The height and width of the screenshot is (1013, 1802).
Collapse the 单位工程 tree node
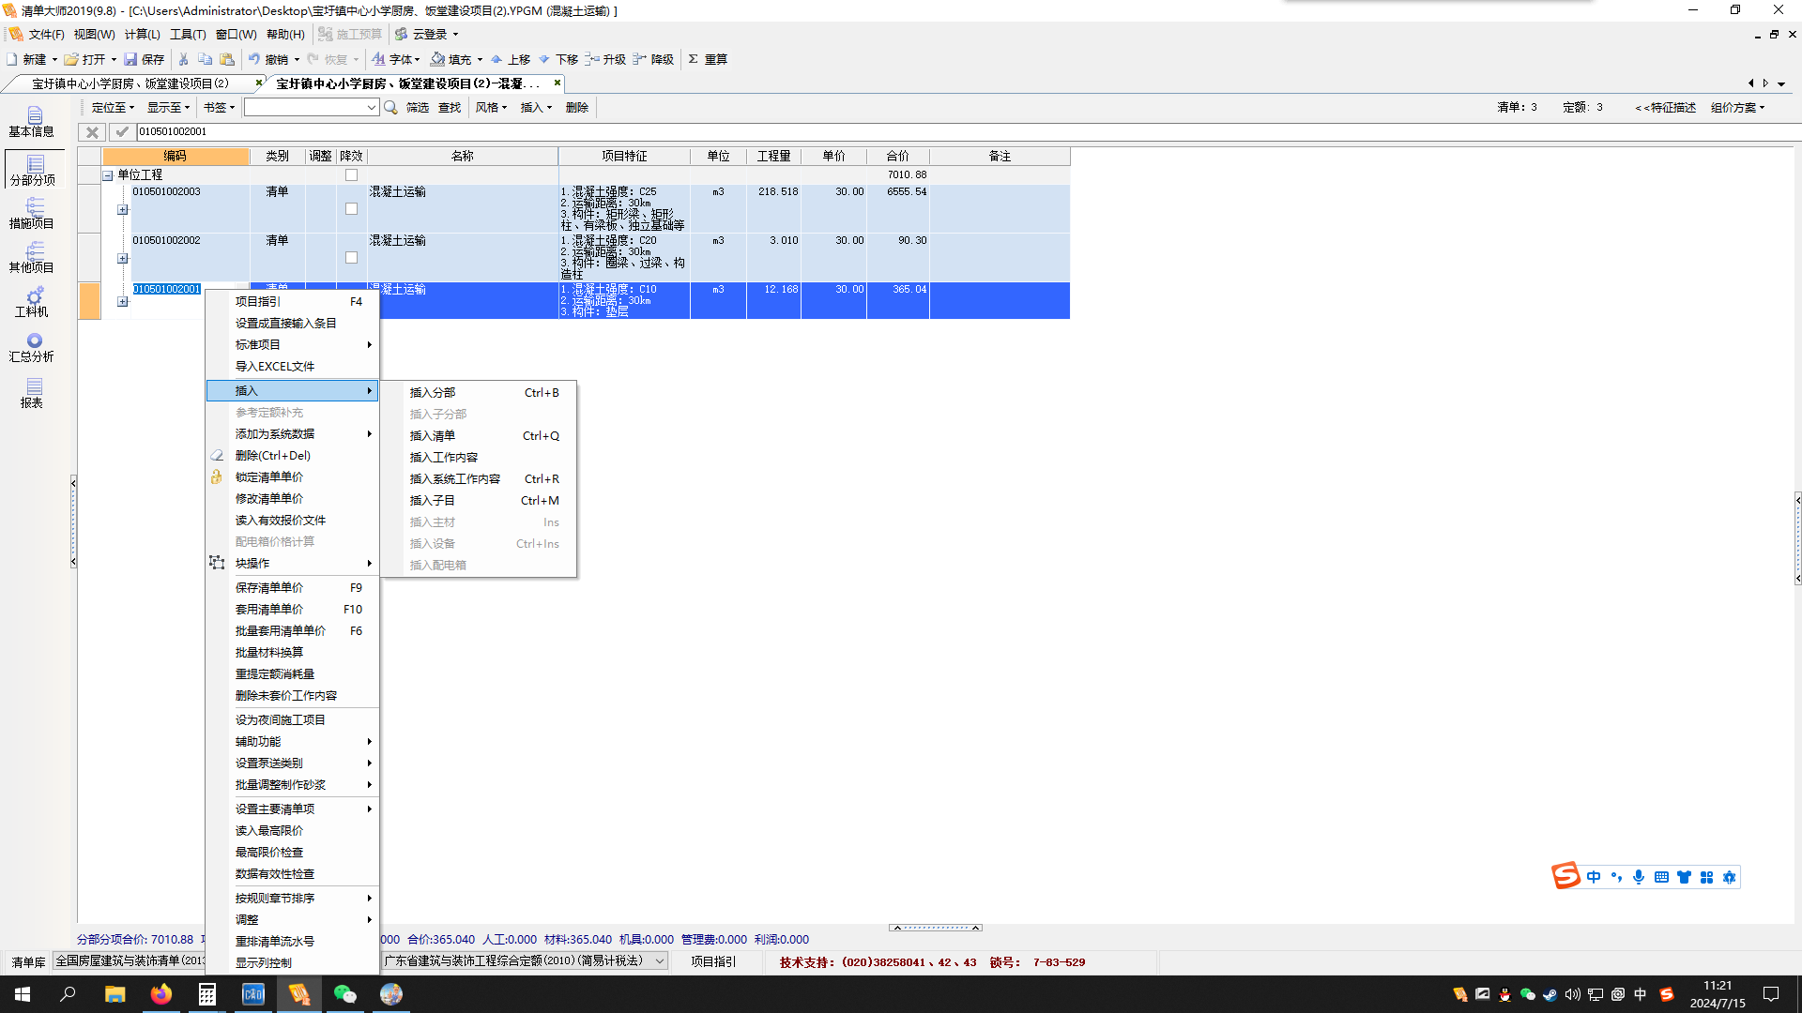click(x=108, y=175)
